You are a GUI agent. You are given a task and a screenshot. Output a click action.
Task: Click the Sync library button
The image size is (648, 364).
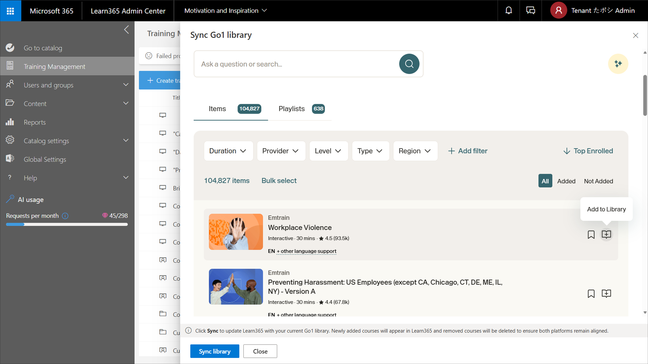215,351
